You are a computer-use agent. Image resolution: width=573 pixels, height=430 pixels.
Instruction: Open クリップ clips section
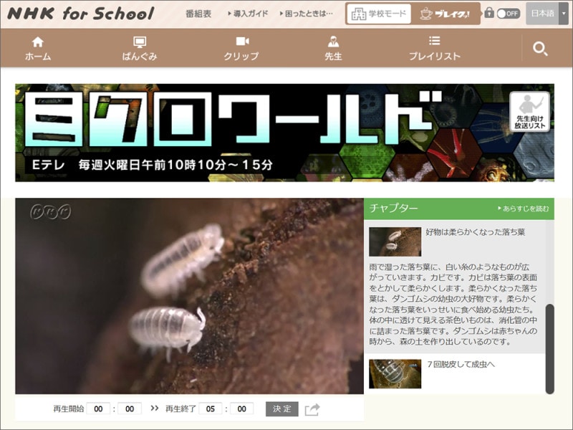[241, 48]
